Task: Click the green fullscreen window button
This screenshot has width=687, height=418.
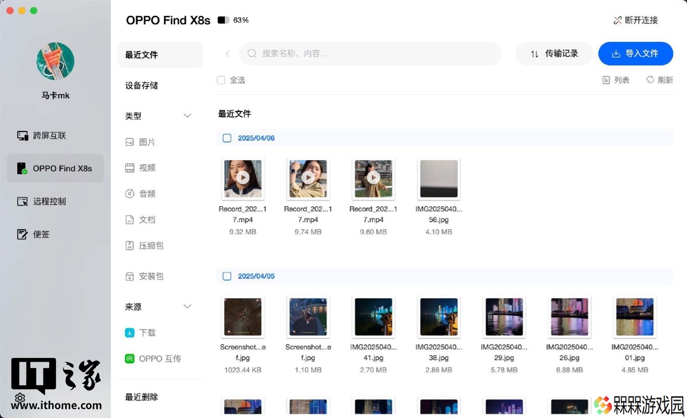Action: pos(34,10)
